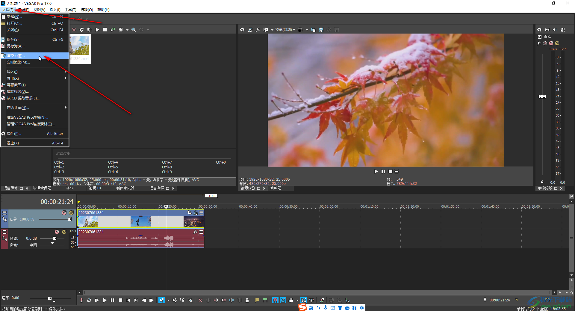The width and height of the screenshot is (575, 311).
Task: Solo video track 1
Action: pos(71,213)
